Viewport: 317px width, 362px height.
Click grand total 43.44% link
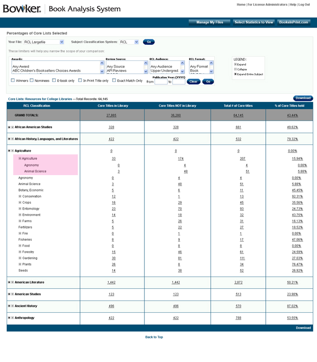point(292,115)
